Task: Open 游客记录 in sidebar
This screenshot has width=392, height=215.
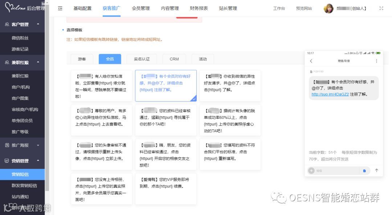Action: 20,49
